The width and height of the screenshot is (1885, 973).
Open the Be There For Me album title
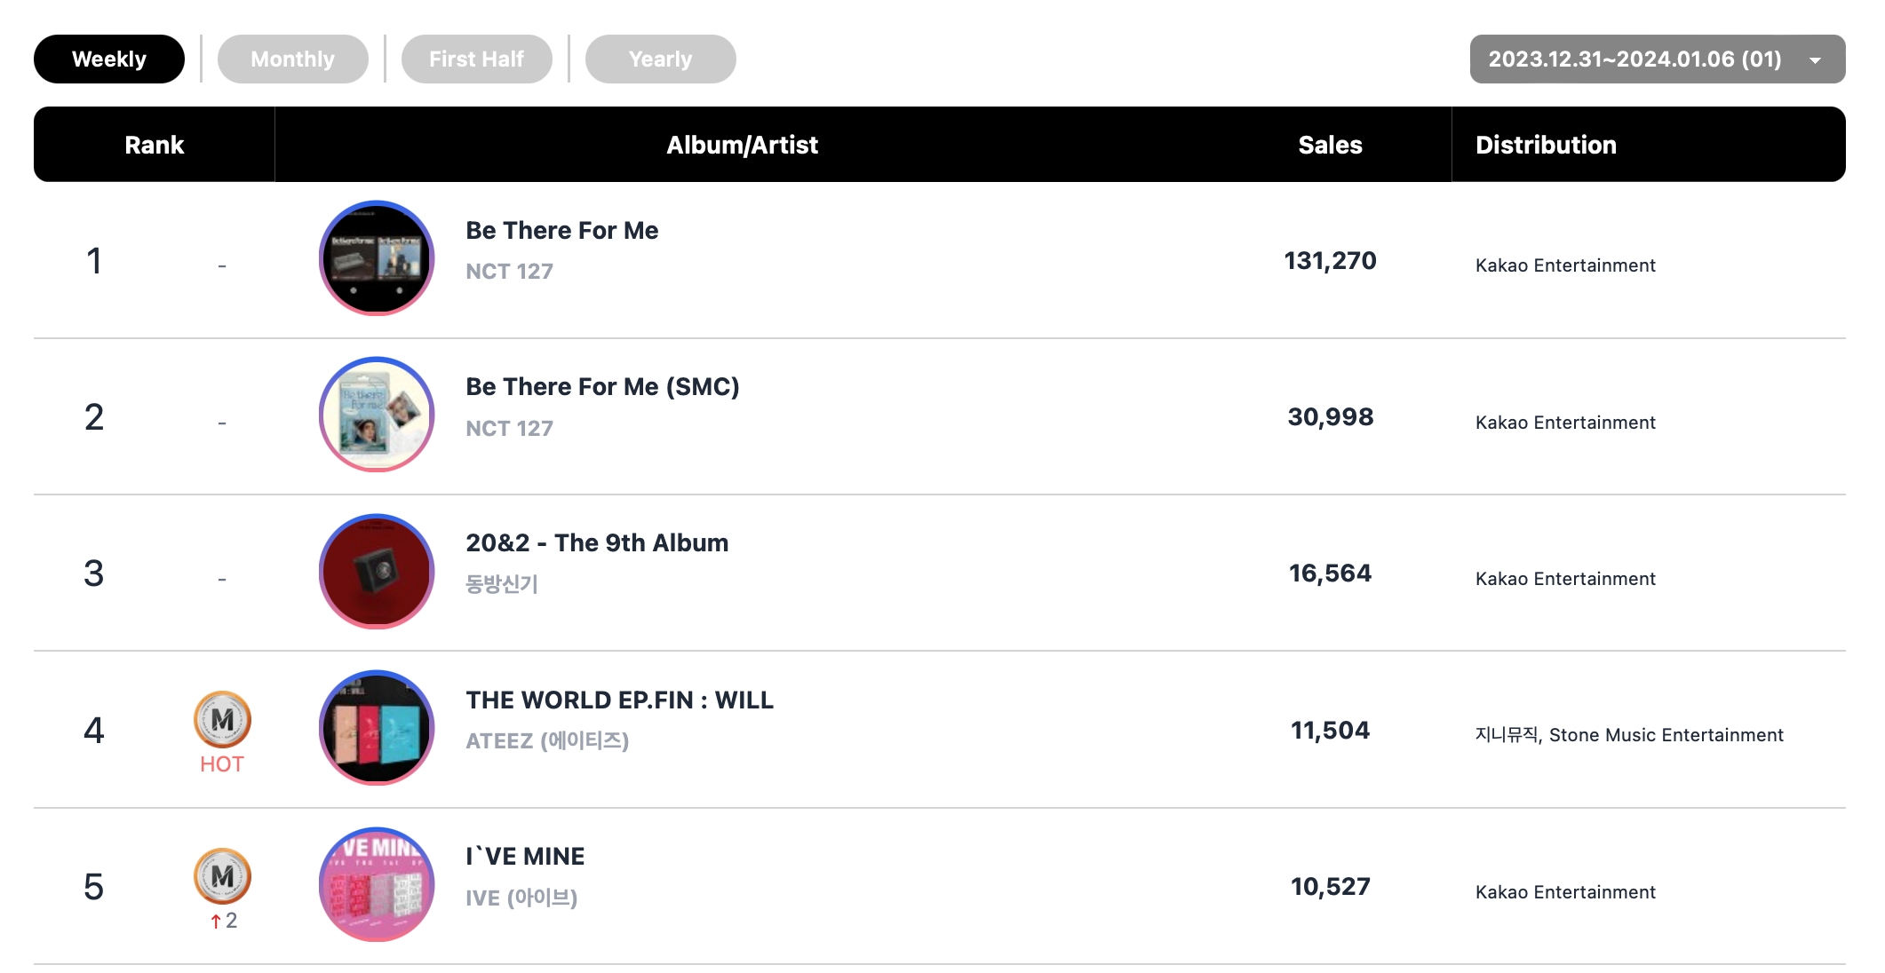(561, 231)
